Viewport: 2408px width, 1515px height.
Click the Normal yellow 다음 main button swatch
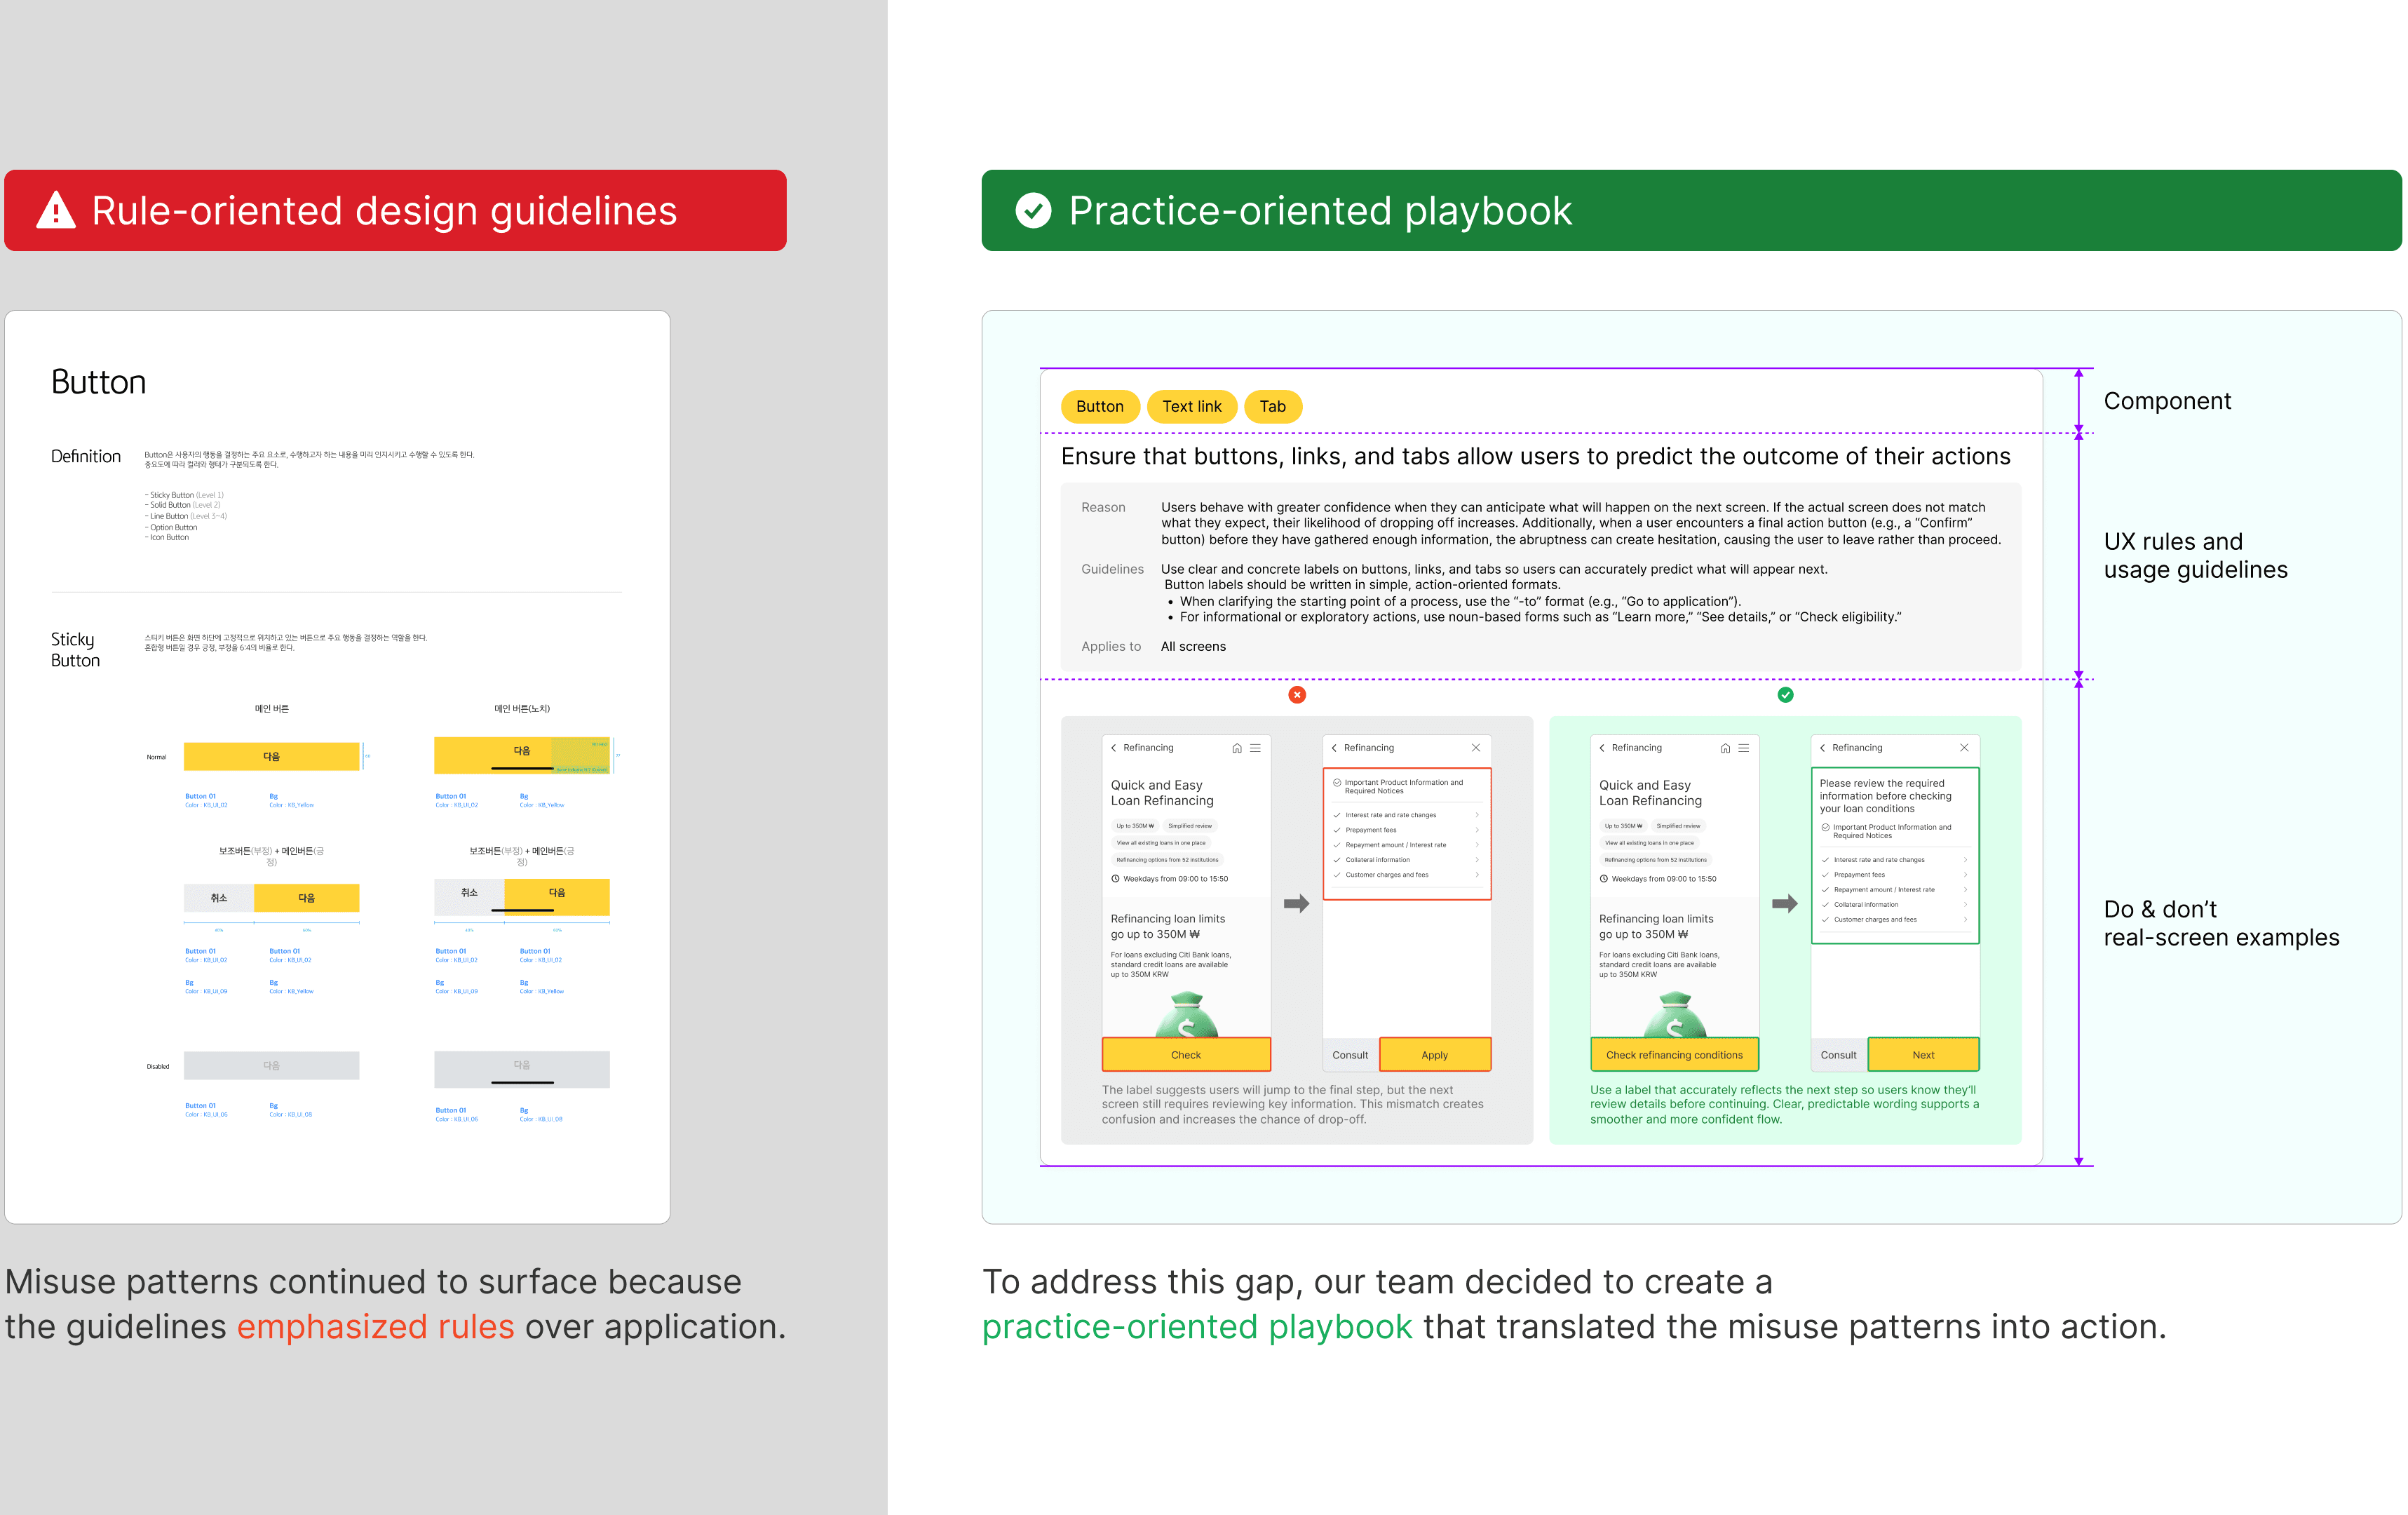click(x=271, y=757)
